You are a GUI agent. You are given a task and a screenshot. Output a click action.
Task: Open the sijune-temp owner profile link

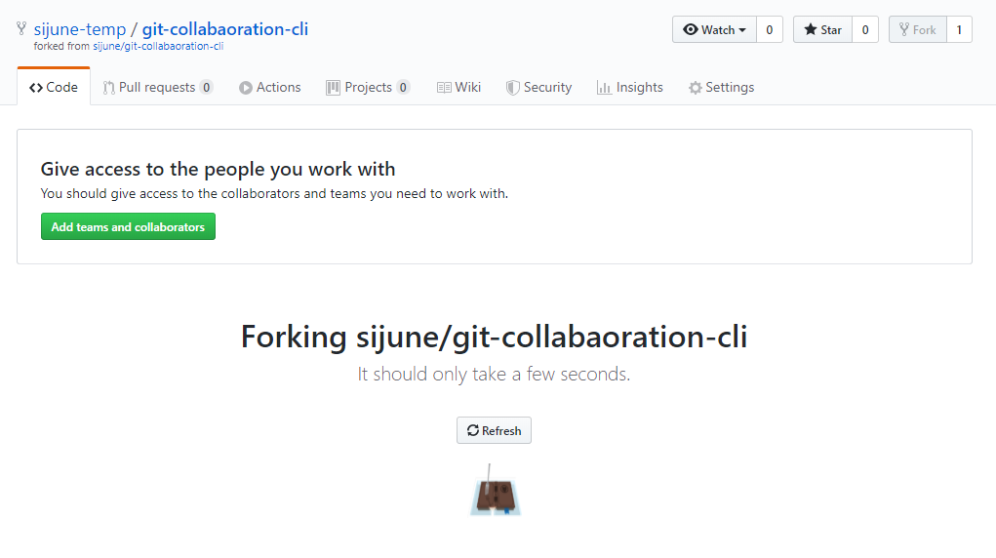(80, 29)
